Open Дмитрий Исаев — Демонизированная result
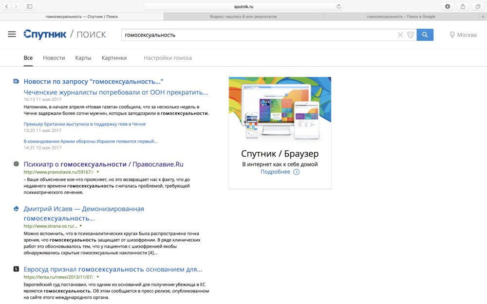Image resolution: width=487 pixels, height=304 pixels. click(84, 214)
